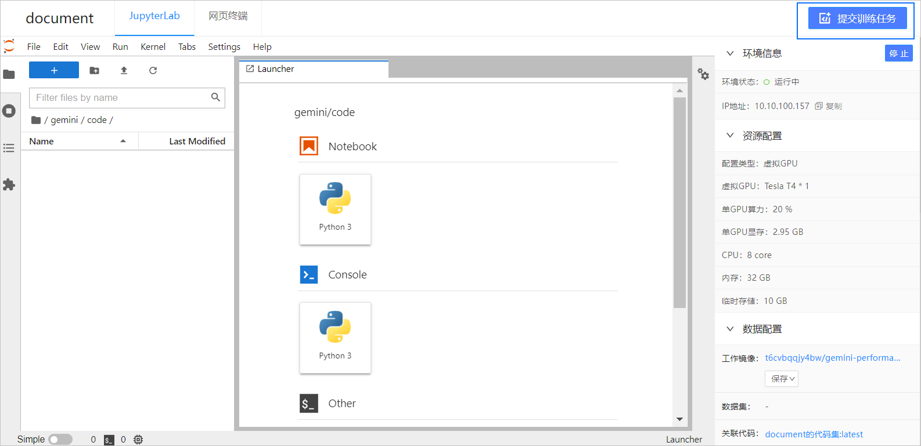The height and width of the screenshot is (446, 921).
Task: Create a new folder with the toolbar icon
Action: [95, 70]
